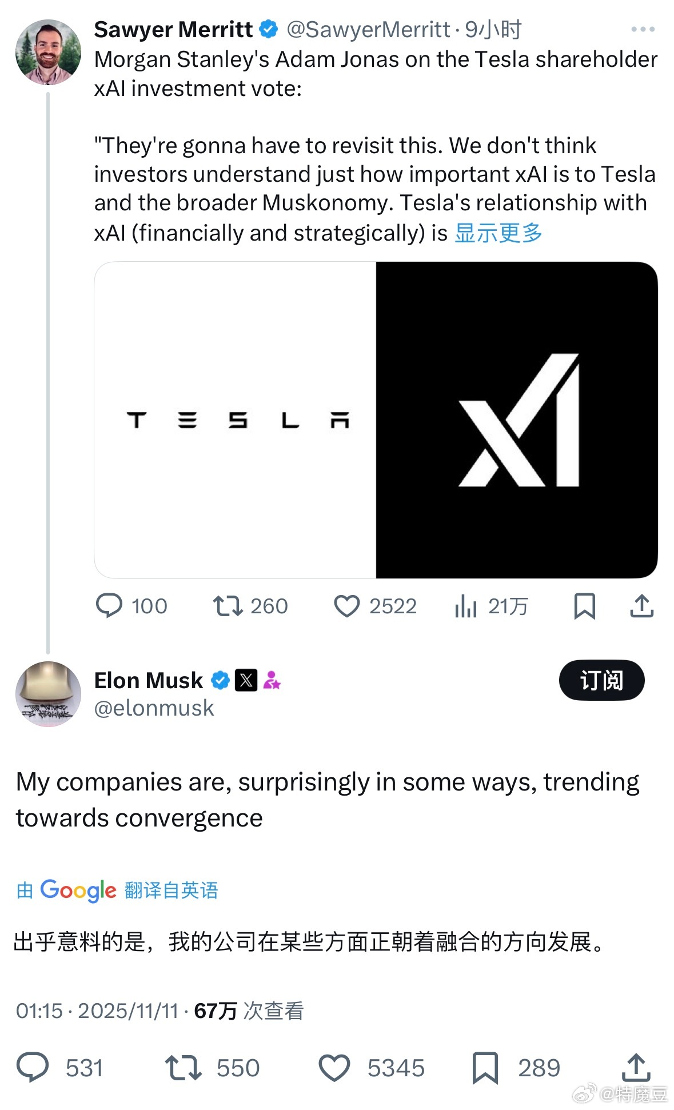Reply to Elon Musk's tweet with 531 replies
This screenshot has width=674, height=1110.
coord(33,1068)
